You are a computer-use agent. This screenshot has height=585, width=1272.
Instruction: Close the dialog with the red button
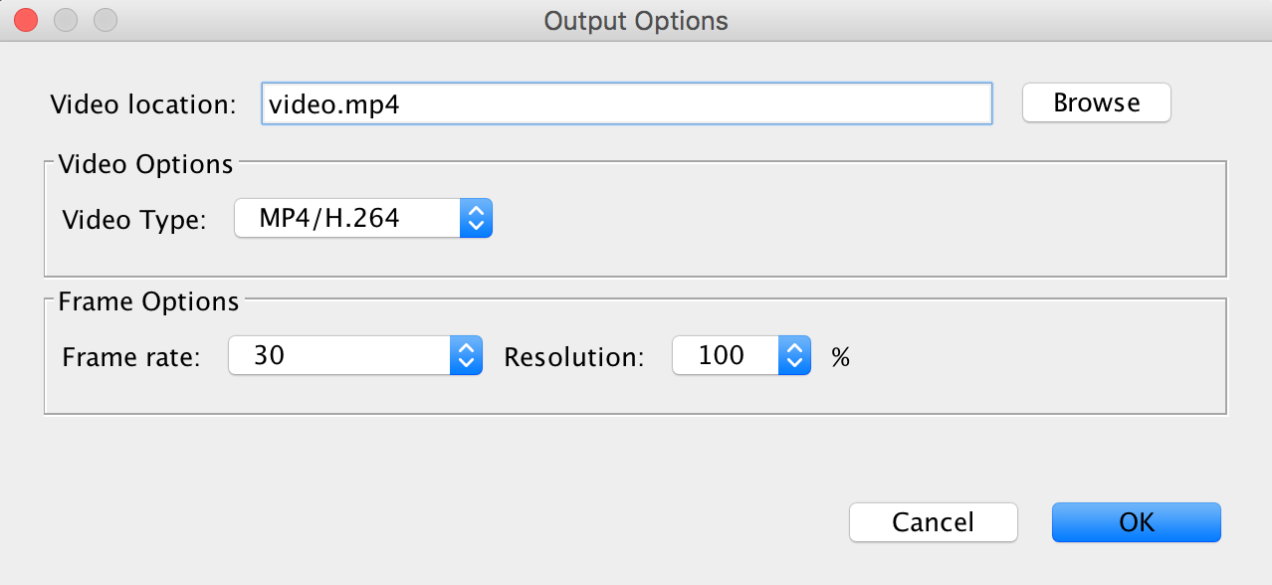pyautogui.click(x=27, y=19)
